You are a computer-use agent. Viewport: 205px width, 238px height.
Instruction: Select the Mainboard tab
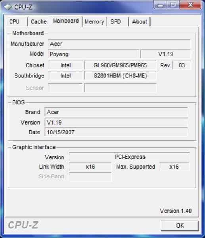coord(66,21)
